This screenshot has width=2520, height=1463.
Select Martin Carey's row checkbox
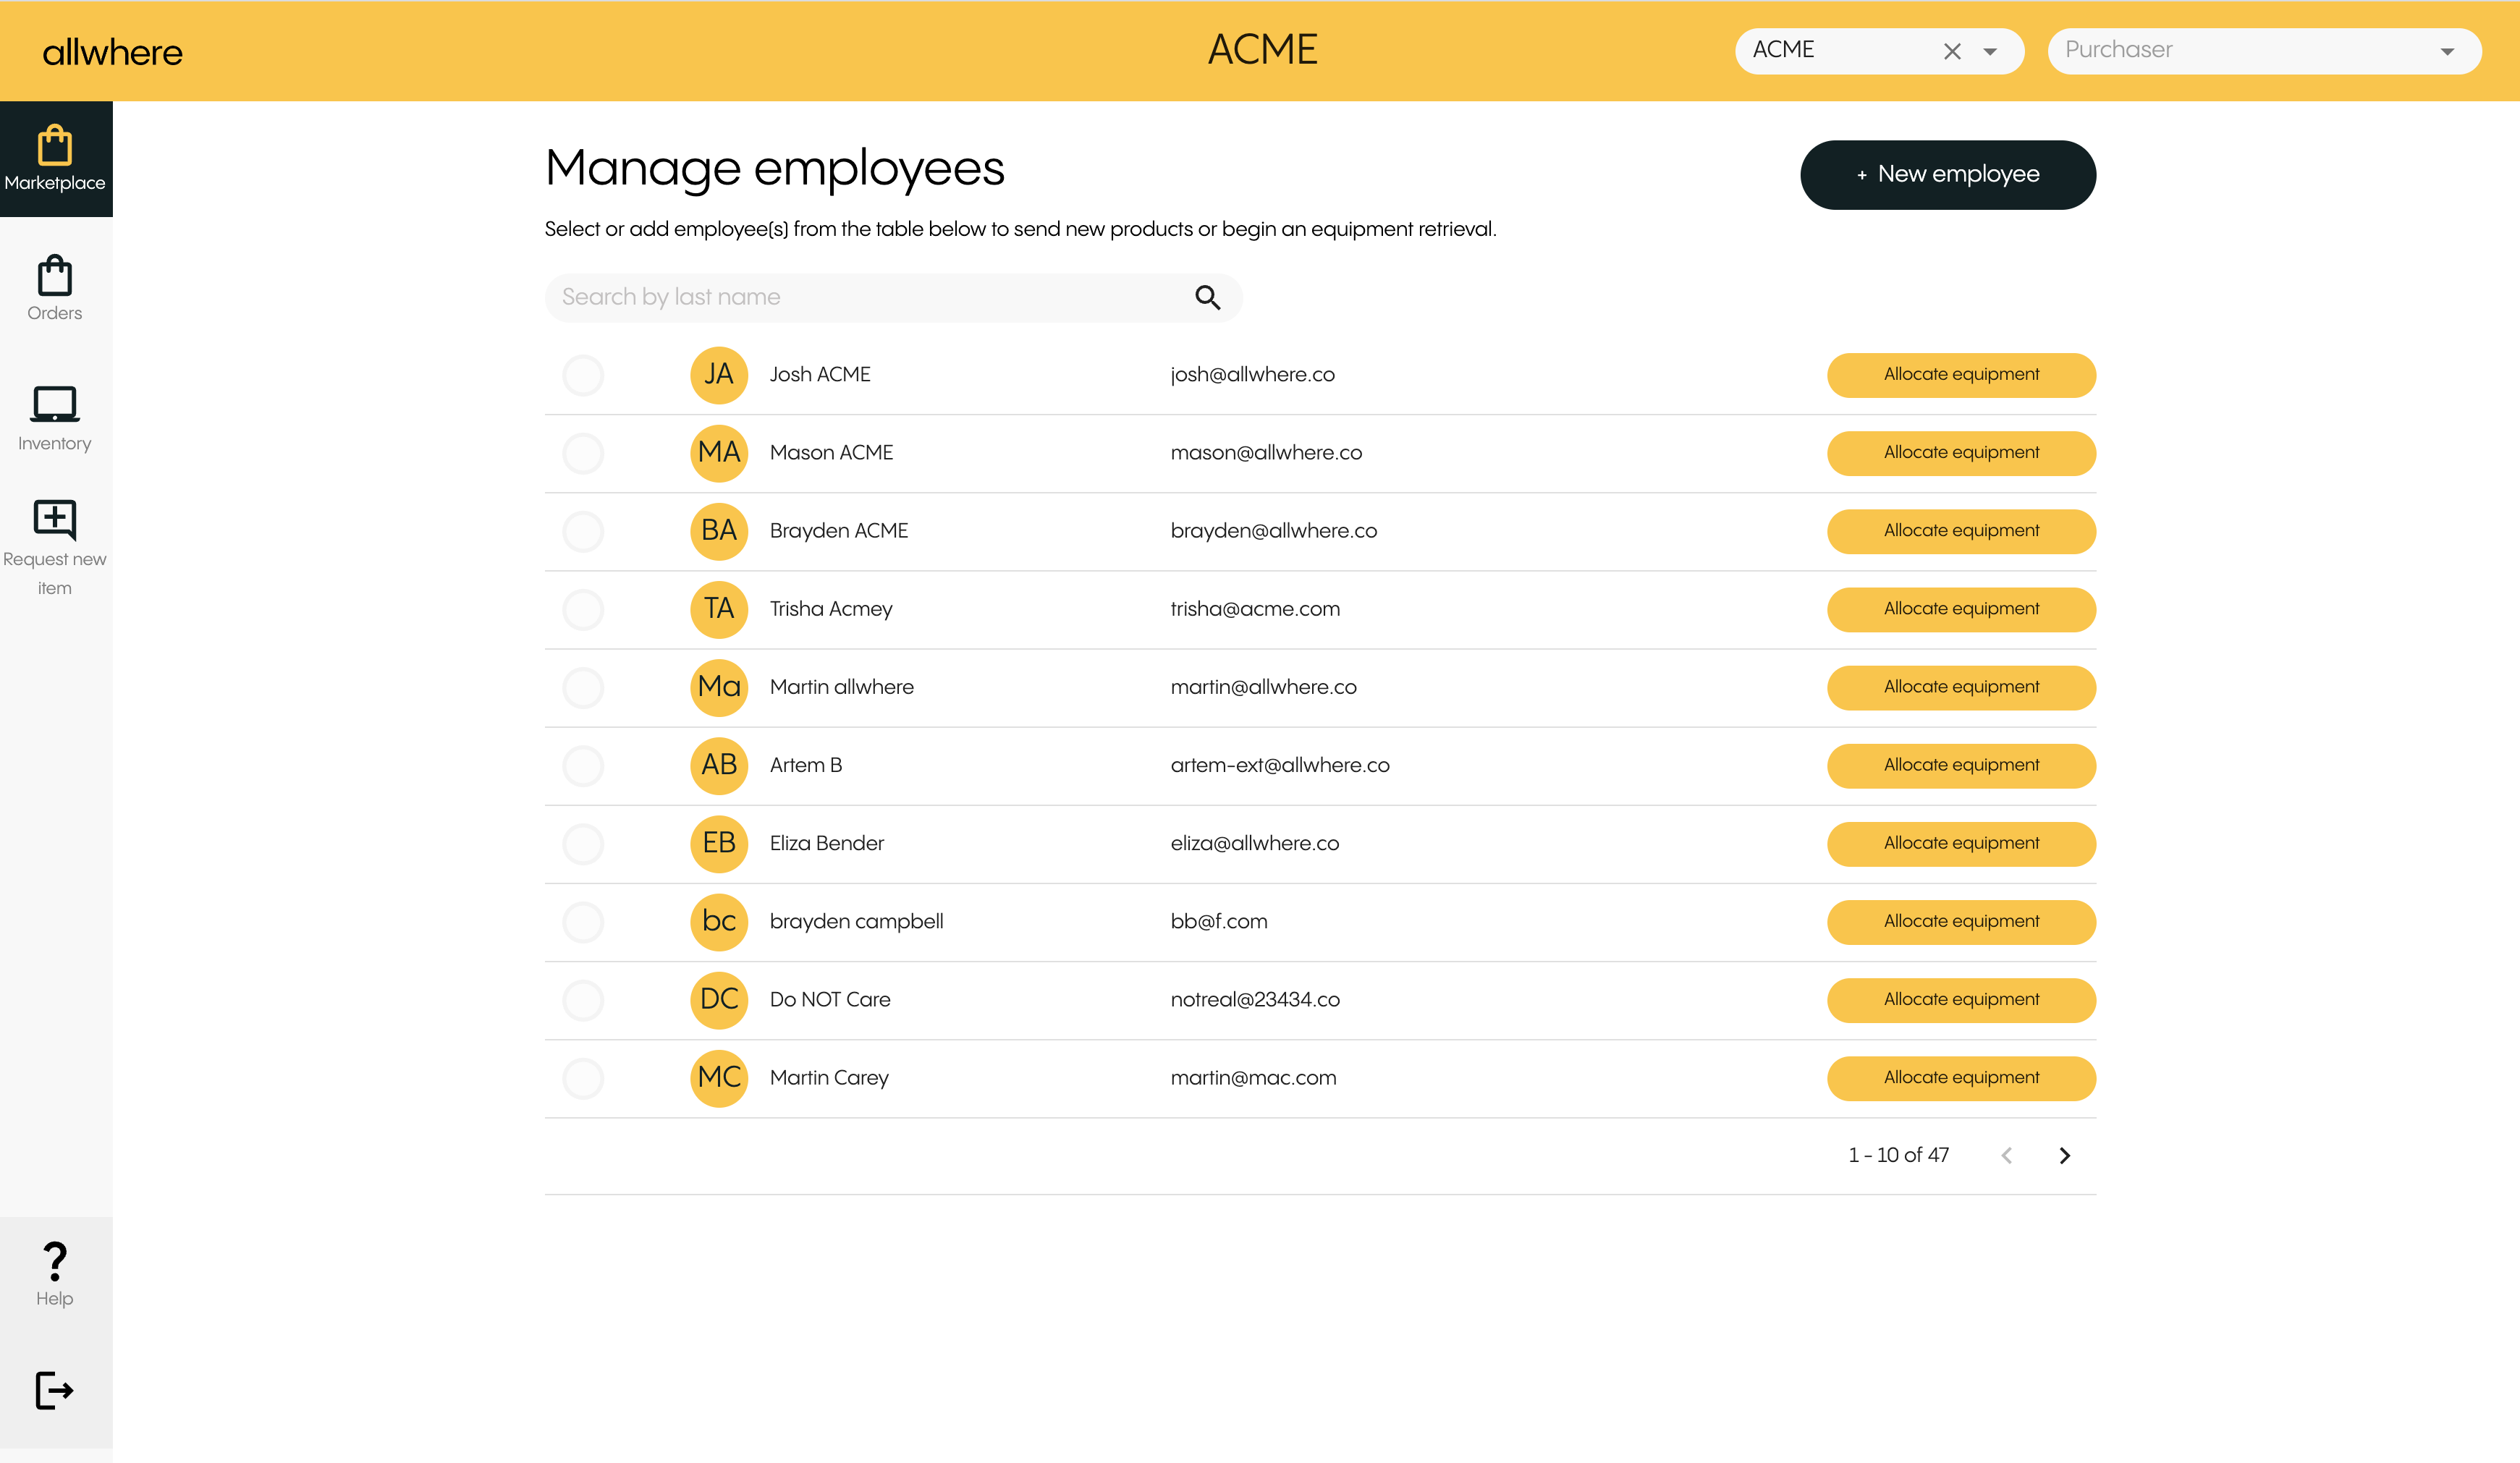click(x=583, y=1078)
